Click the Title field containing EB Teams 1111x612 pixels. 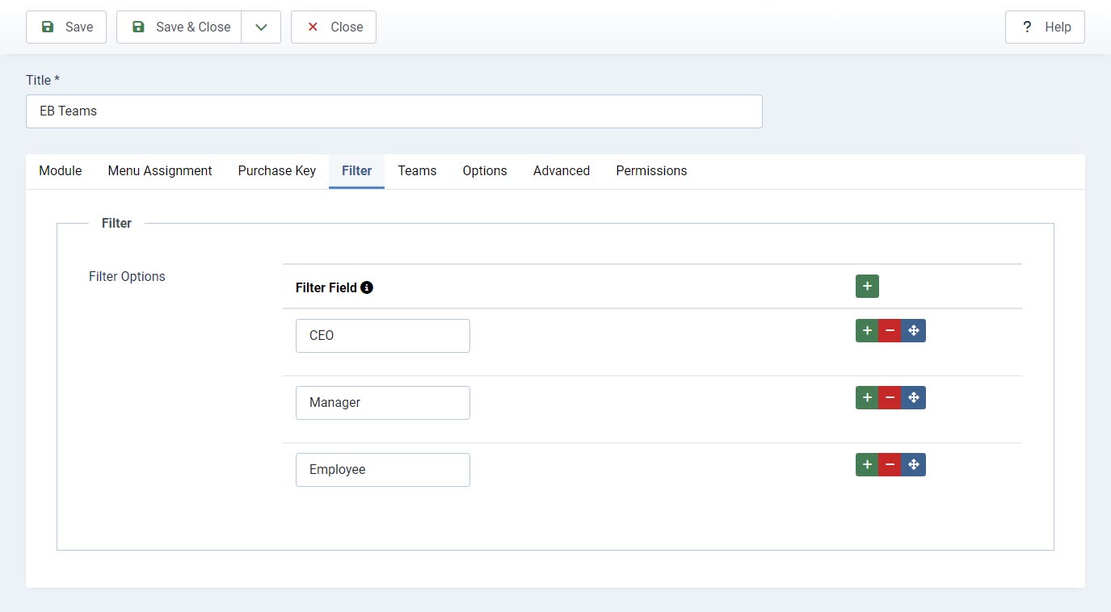pyautogui.click(x=394, y=111)
